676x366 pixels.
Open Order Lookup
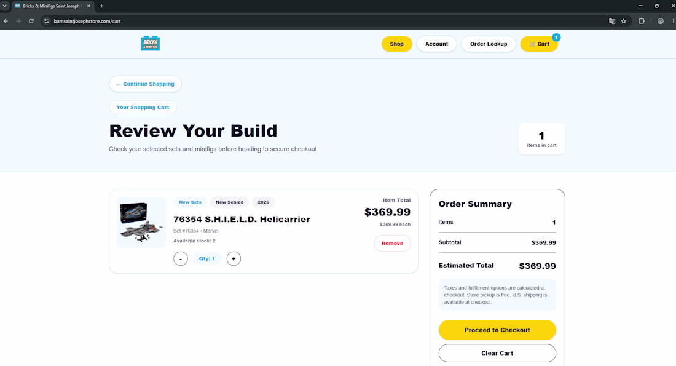click(489, 44)
